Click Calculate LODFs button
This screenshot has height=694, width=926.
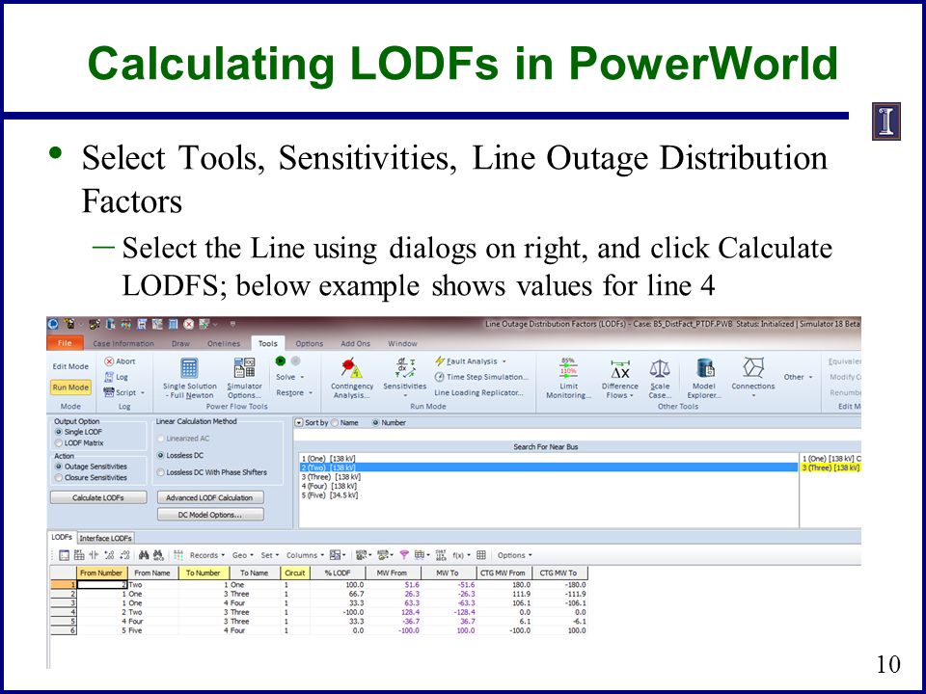point(98,498)
